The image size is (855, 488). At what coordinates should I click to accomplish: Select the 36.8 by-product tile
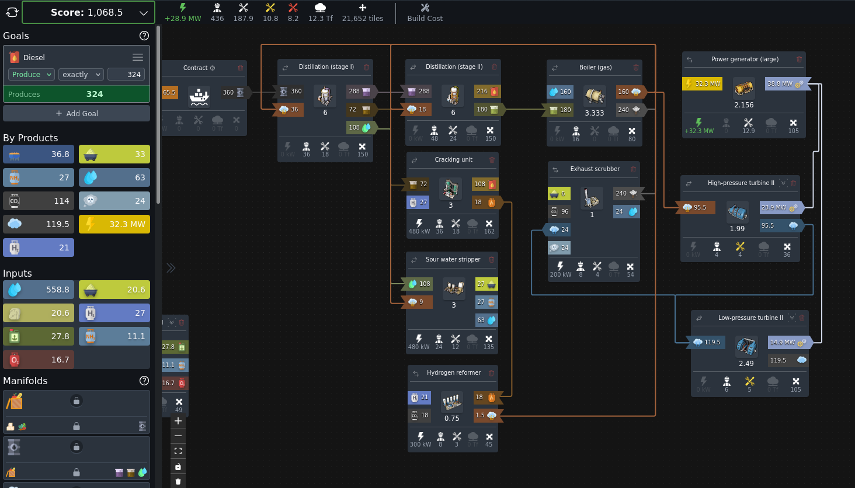[x=39, y=154]
